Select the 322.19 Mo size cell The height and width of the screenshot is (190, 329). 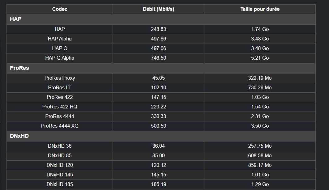coord(260,78)
